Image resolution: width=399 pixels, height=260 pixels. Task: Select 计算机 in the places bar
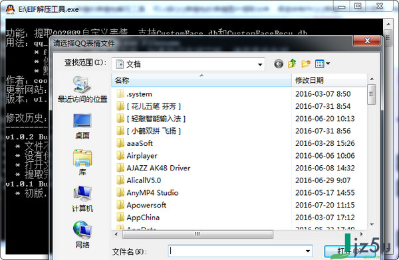click(x=82, y=199)
